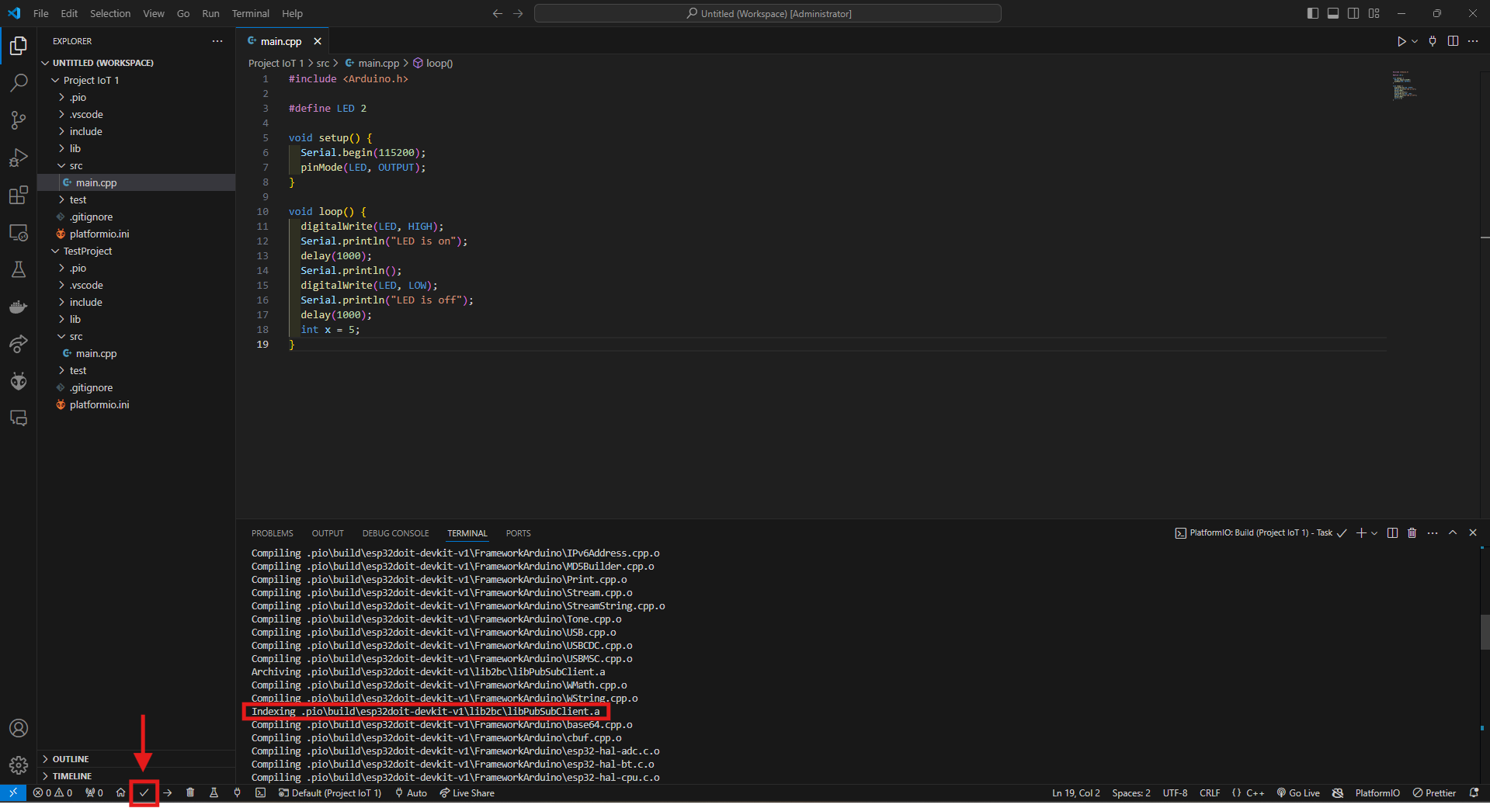
Task: Click PlatformIO Build checkmark in status bar
Action: click(144, 792)
